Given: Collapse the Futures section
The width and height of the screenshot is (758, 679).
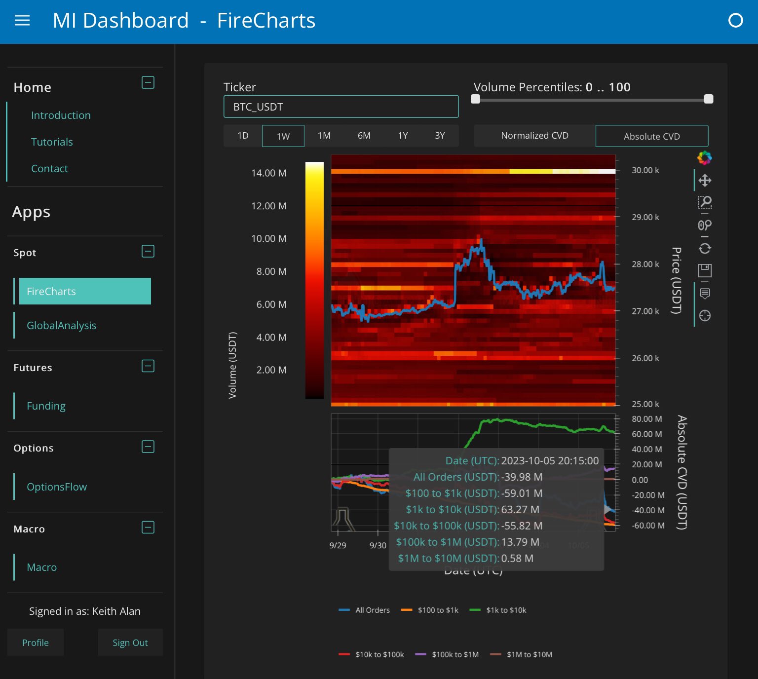Looking at the screenshot, I should [x=148, y=366].
